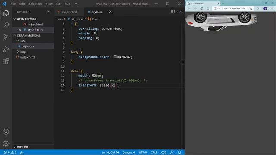Click browser Back arrow
The height and width of the screenshot is (155, 276).
(189, 9)
